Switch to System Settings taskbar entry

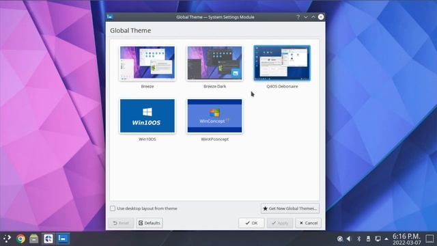(x=62, y=238)
